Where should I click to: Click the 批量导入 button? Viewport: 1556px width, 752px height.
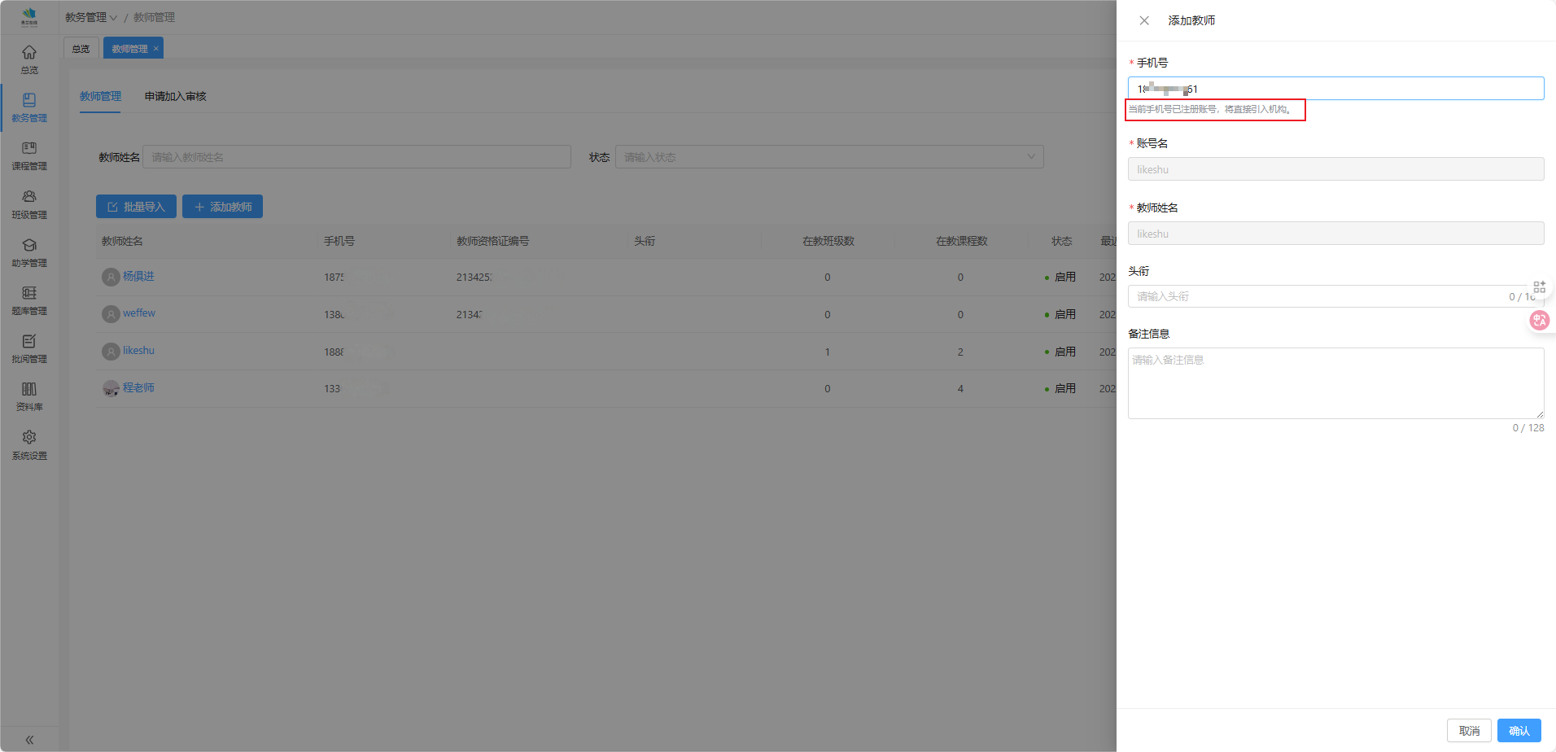[136, 207]
